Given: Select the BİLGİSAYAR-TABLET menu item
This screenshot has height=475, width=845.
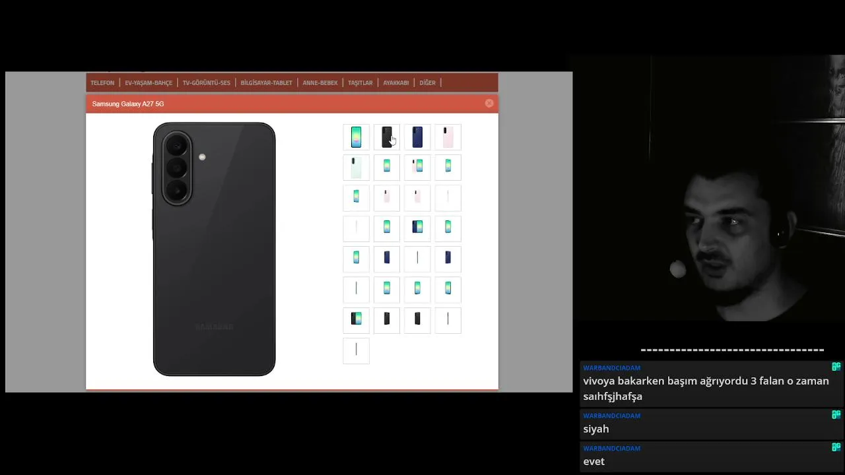Looking at the screenshot, I should coord(266,83).
